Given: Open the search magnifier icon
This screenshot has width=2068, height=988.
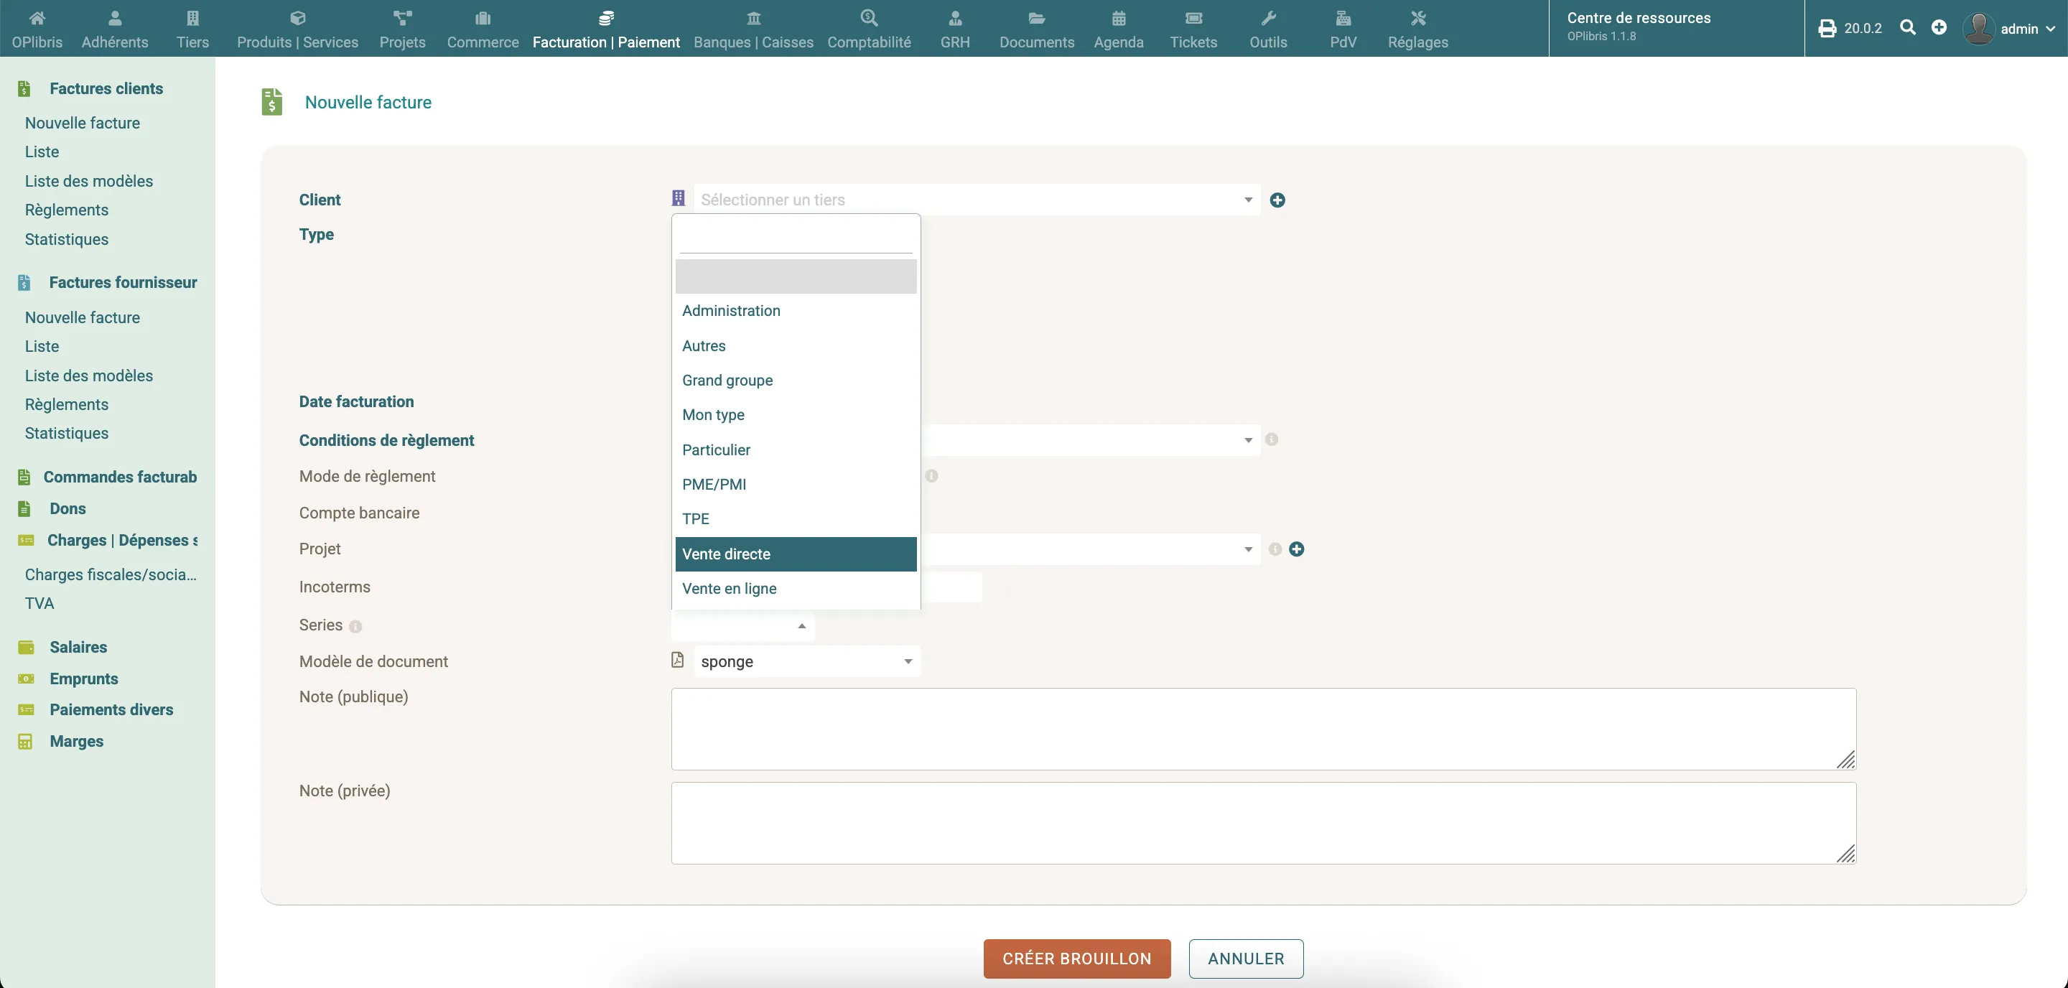Looking at the screenshot, I should click(1909, 28).
